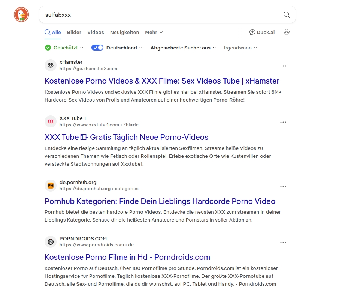Switch to the Bilder tab
Viewport: 345px width, 298px height.
pyautogui.click(x=74, y=32)
